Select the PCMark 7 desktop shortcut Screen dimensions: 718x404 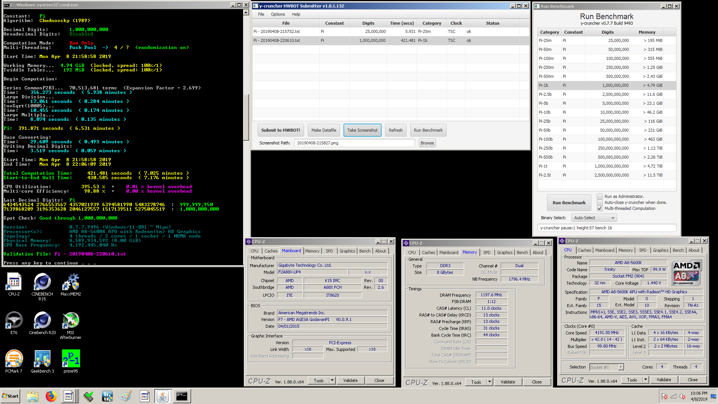[14, 361]
